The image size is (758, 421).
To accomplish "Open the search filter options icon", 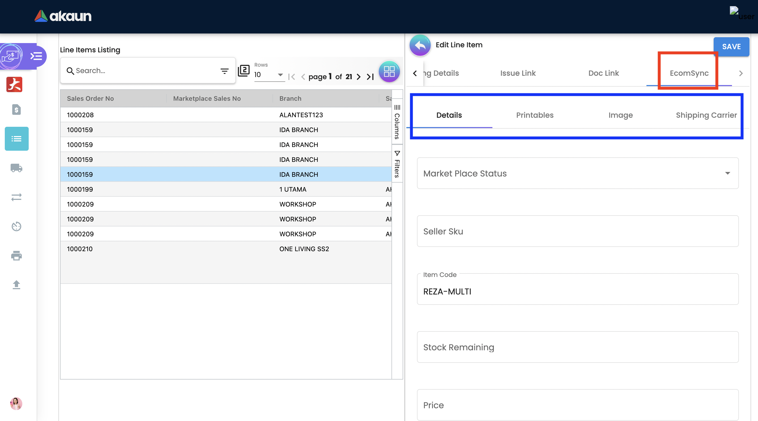I will [x=224, y=71].
